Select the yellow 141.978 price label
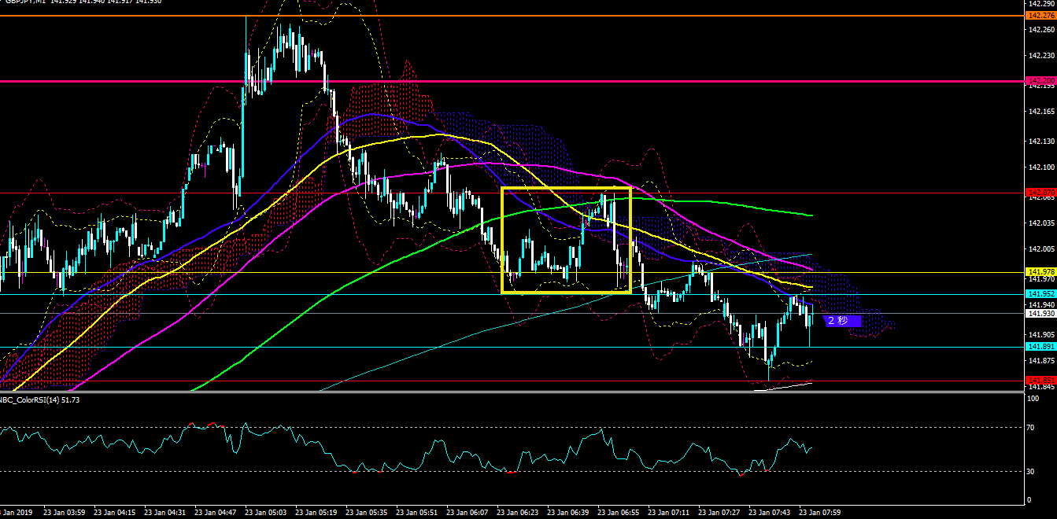 (1041, 272)
